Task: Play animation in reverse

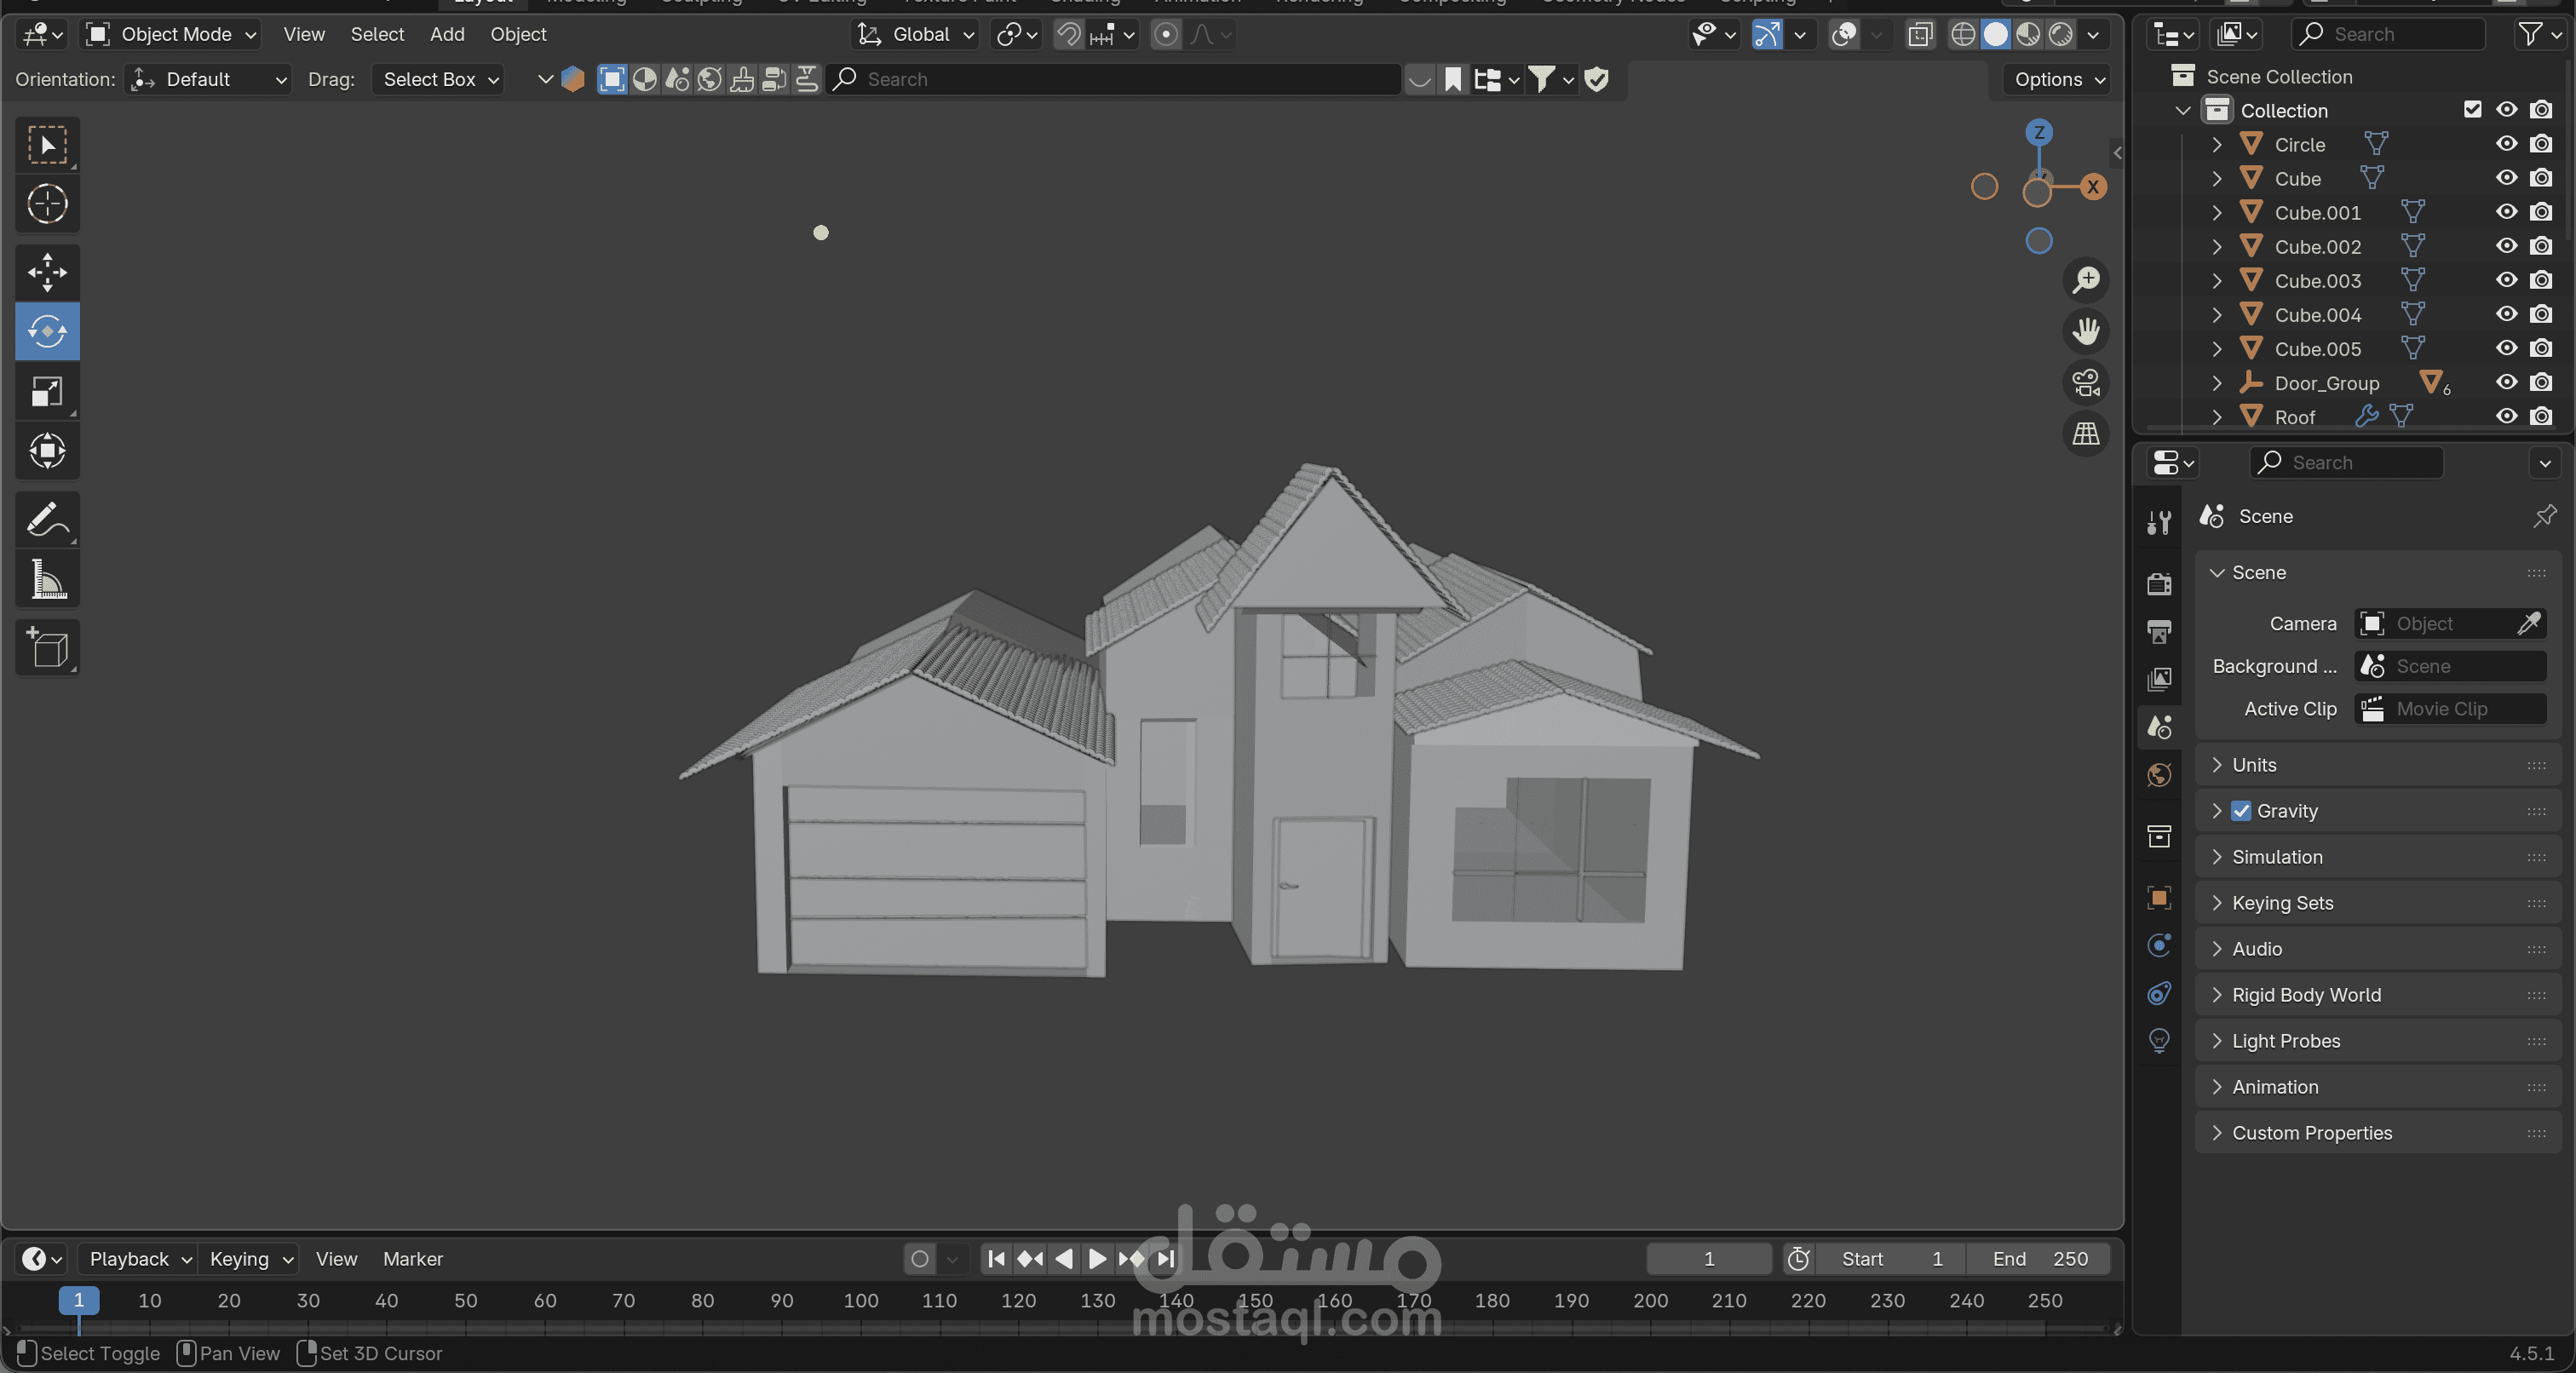Action: (x=1064, y=1259)
